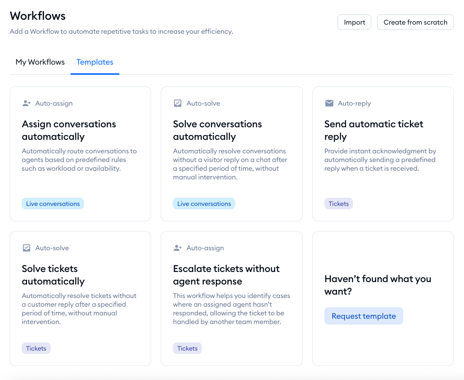The width and height of the screenshot is (464, 380).
Task: Click the Auto-solve checkbox icon on Solve conversations card
Action: (178, 103)
